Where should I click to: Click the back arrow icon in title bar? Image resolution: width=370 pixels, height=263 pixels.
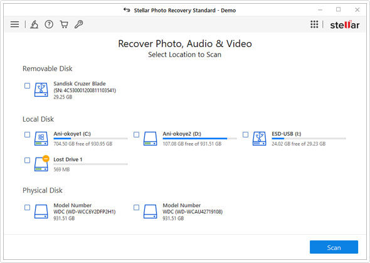[127, 10]
